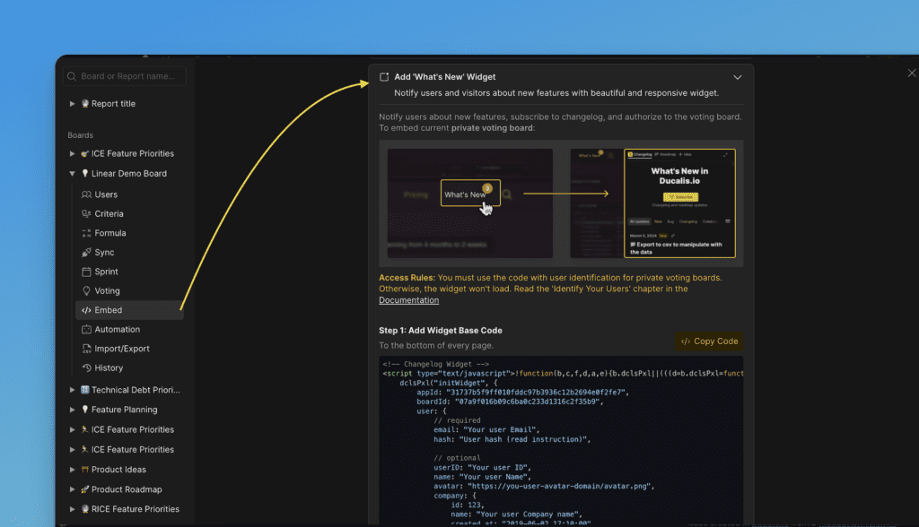The height and width of the screenshot is (527, 919).
Task: Expand the Report title section
Action: (72, 103)
